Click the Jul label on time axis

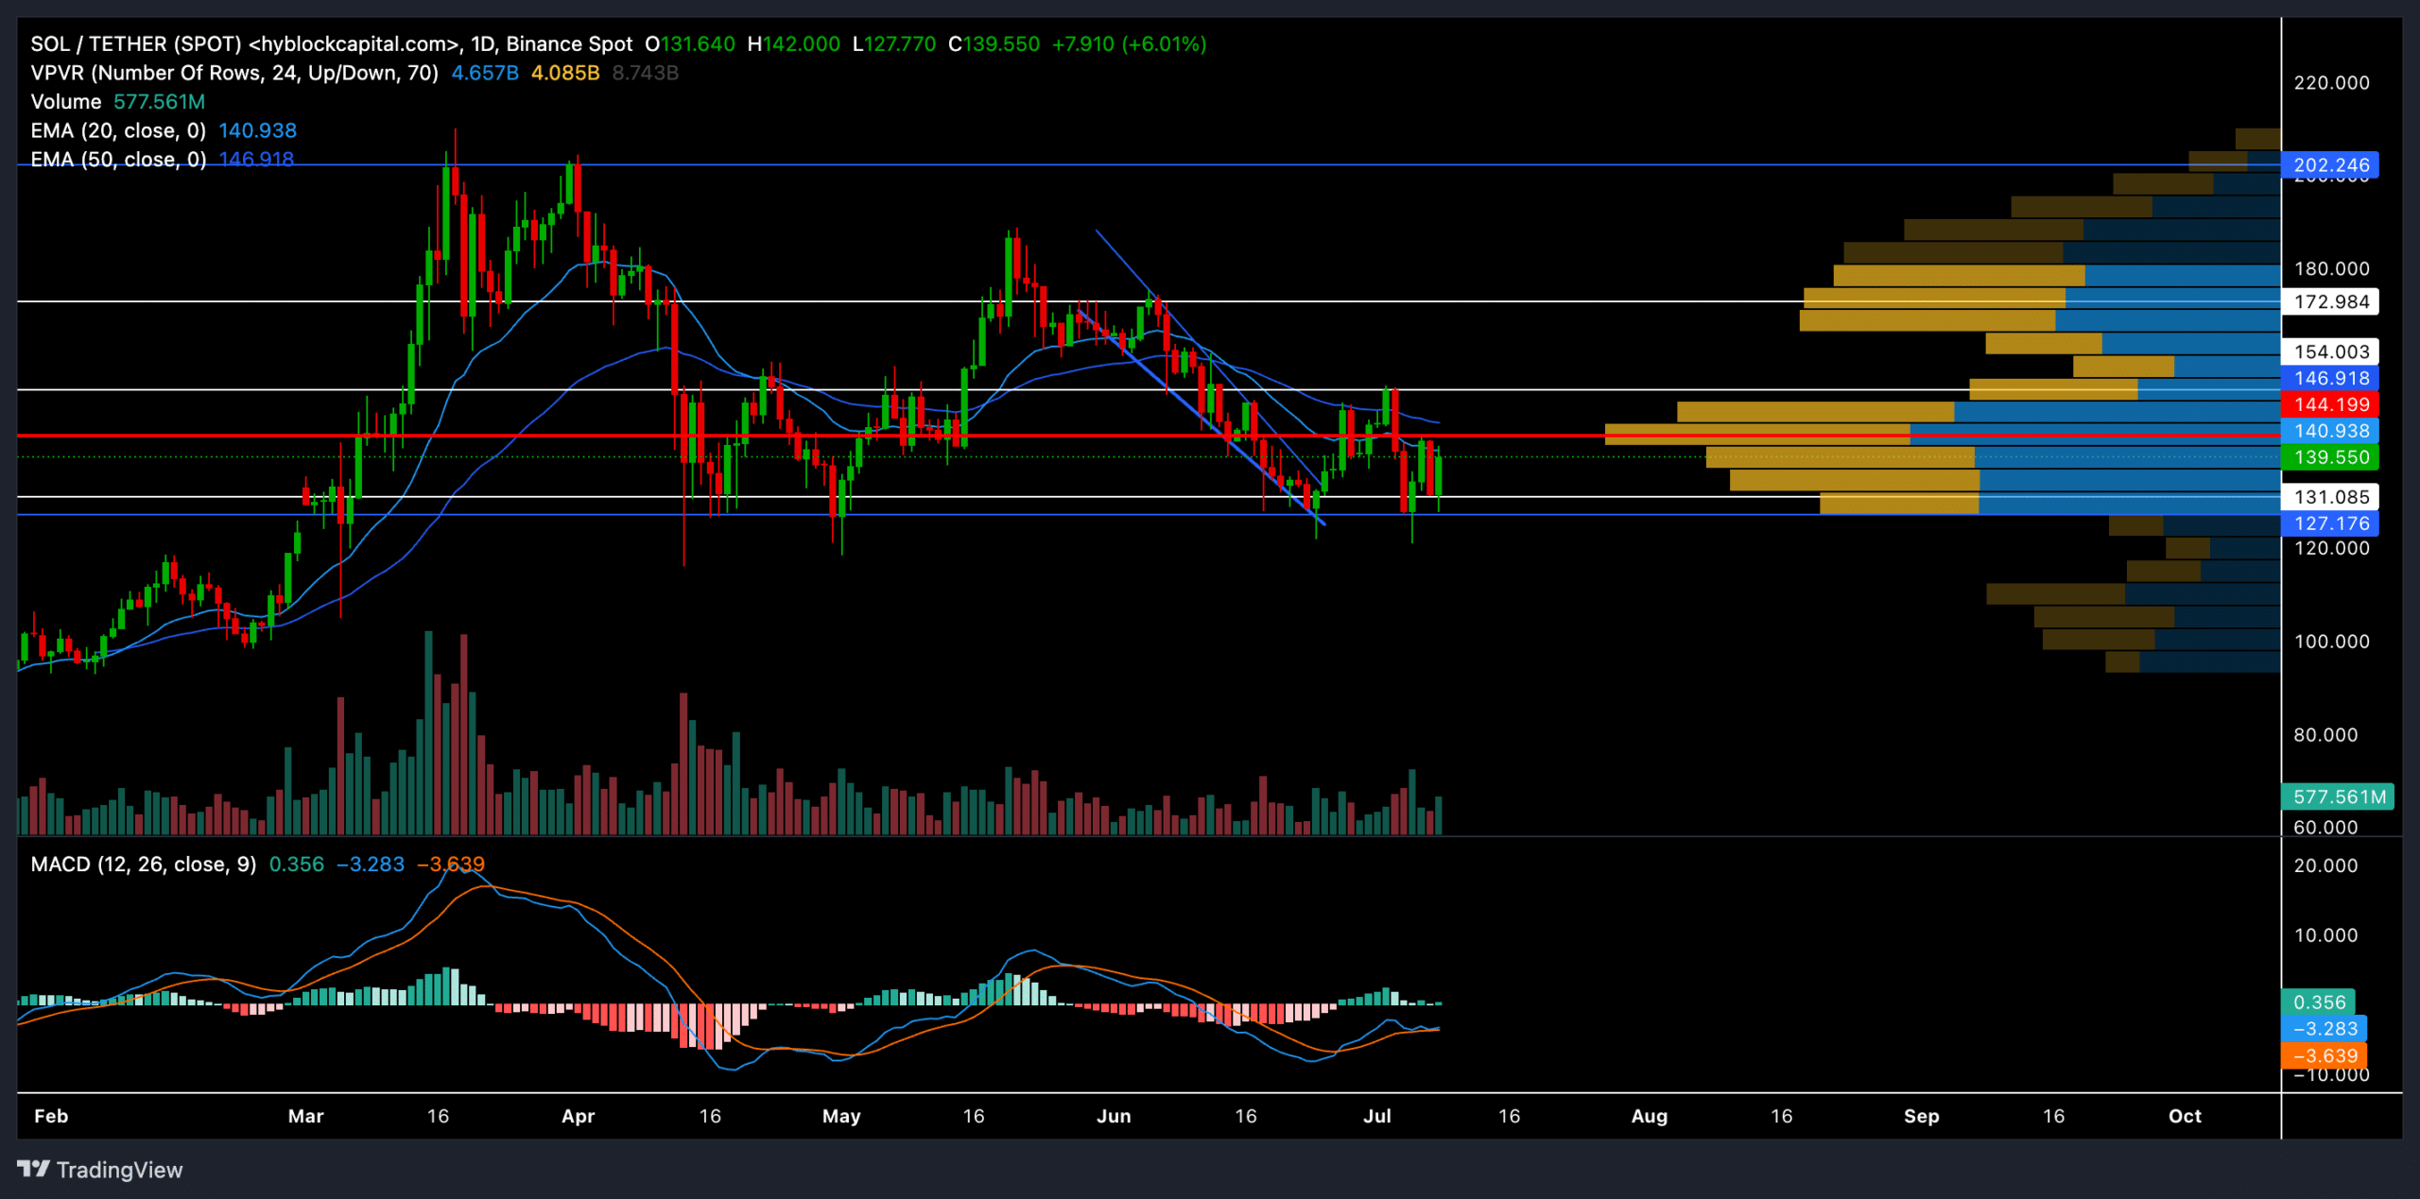click(x=1376, y=1116)
